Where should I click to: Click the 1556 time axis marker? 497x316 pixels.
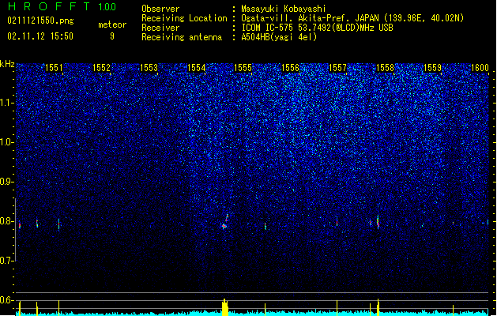click(x=290, y=67)
